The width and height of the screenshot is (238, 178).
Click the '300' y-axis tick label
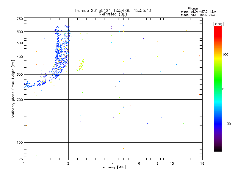pyautogui.click(x=20, y=74)
